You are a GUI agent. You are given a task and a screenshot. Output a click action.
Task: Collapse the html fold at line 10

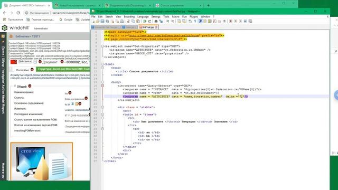coord(102,64)
